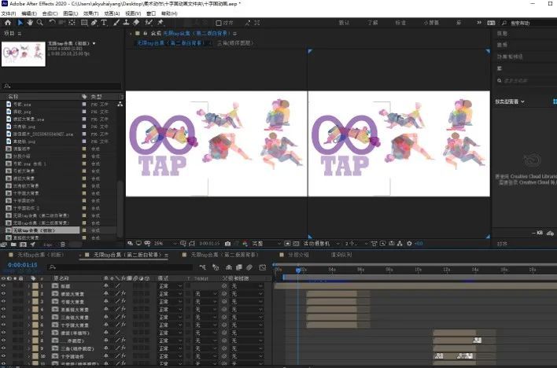Click new folder icon in Project panel
Screen dimensions: 557x368
pyautogui.click(x=13, y=245)
